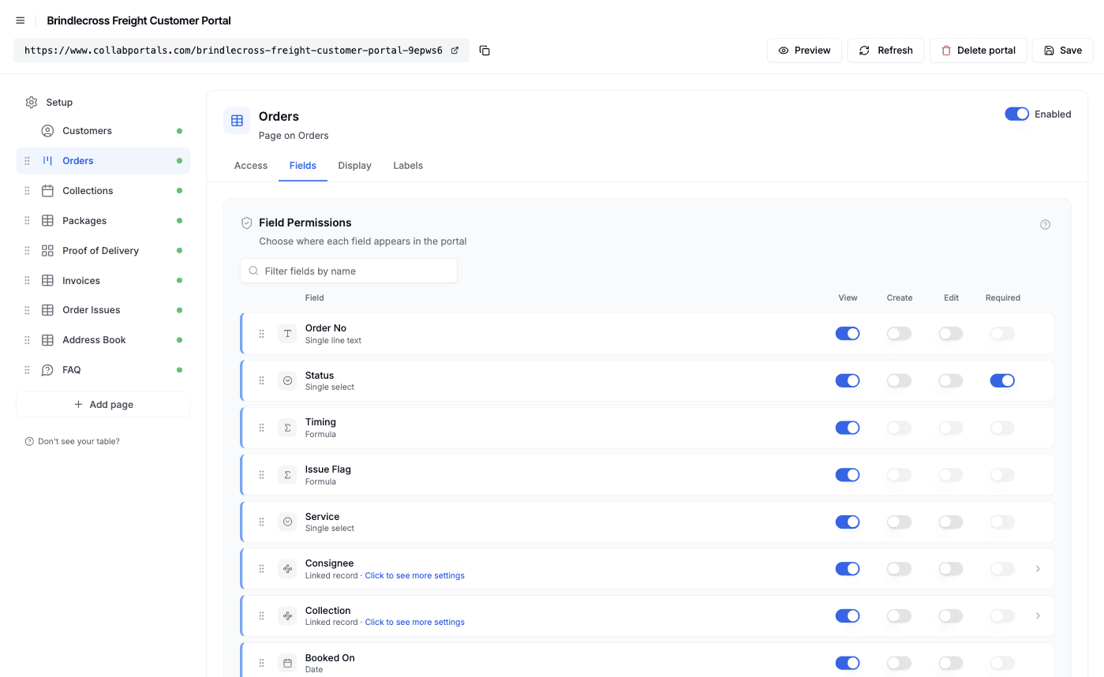Click the Booked On date icon
The width and height of the screenshot is (1104, 677).
(x=287, y=663)
